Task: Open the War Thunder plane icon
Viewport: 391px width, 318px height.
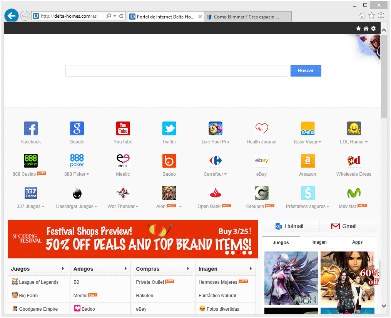Action: click(123, 193)
